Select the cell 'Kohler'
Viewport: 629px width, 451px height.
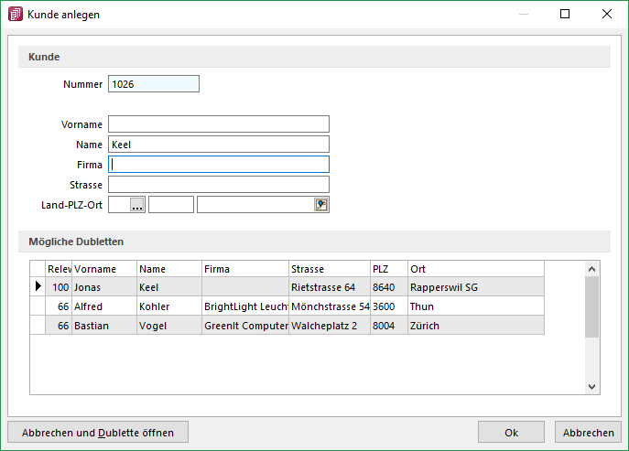tap(169, 306)
